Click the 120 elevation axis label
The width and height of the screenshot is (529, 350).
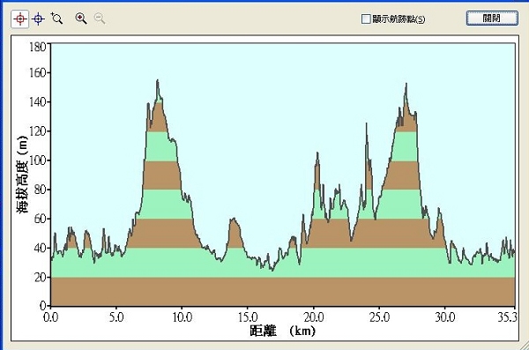tap(38, 131)
